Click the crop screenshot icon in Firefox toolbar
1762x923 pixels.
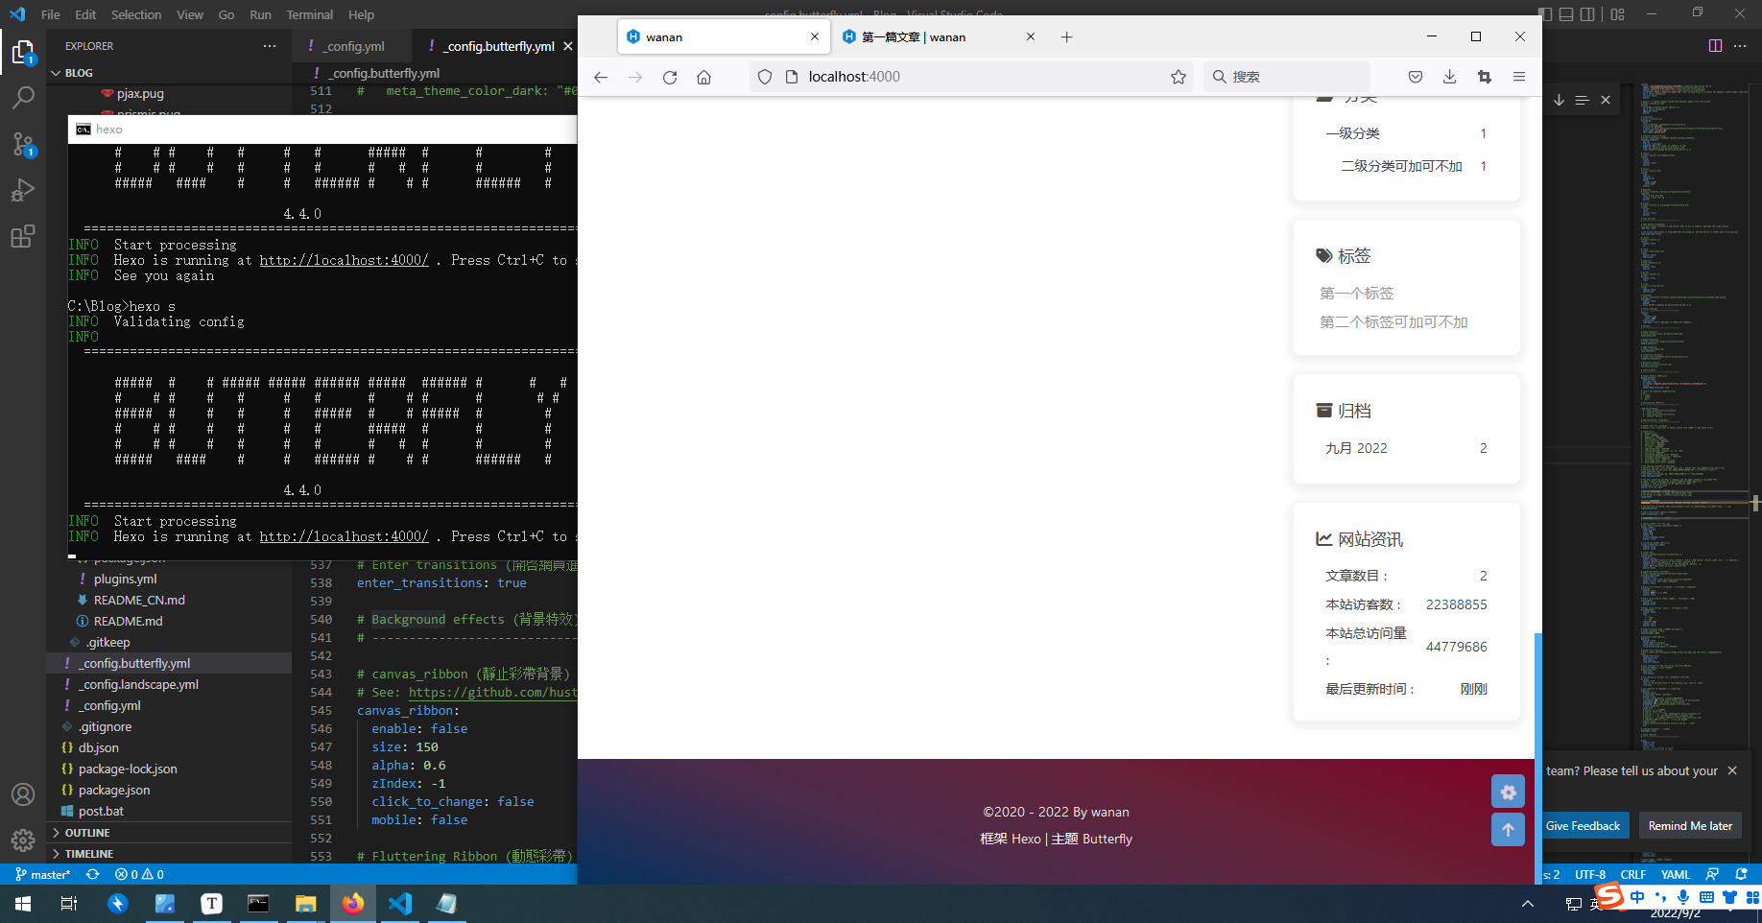[x=1485, y=77]
